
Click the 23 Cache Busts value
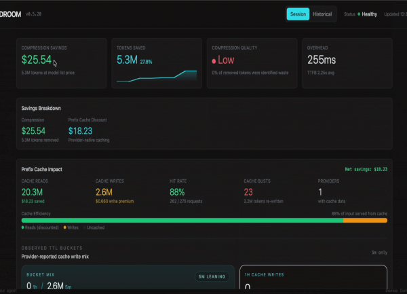[x=248, y=192]
